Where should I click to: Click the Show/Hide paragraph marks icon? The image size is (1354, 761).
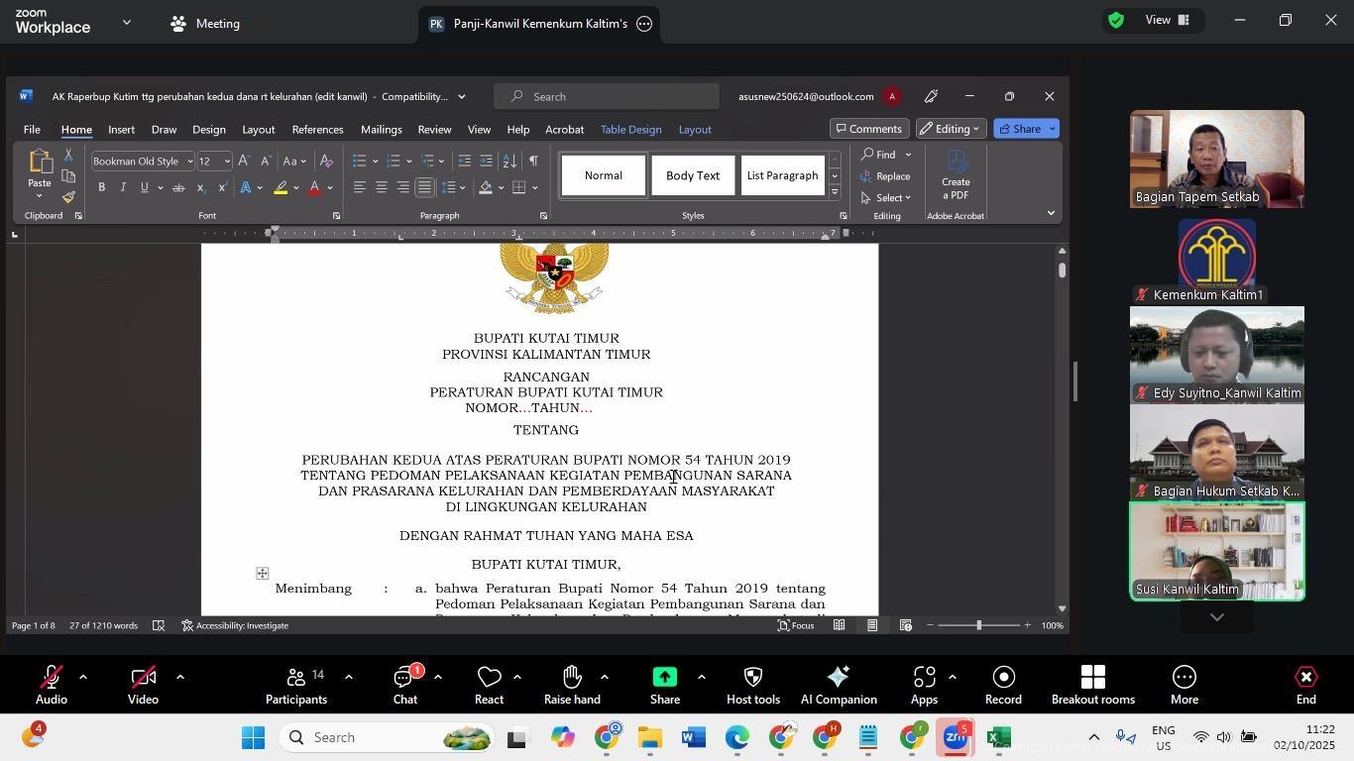[533, 161]
